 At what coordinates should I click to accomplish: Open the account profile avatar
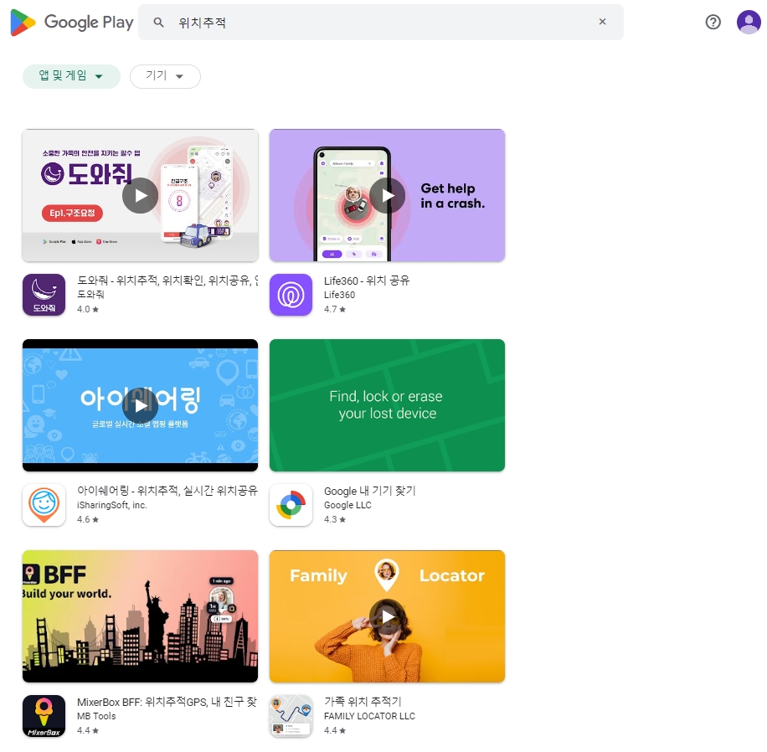coord(749,22)
